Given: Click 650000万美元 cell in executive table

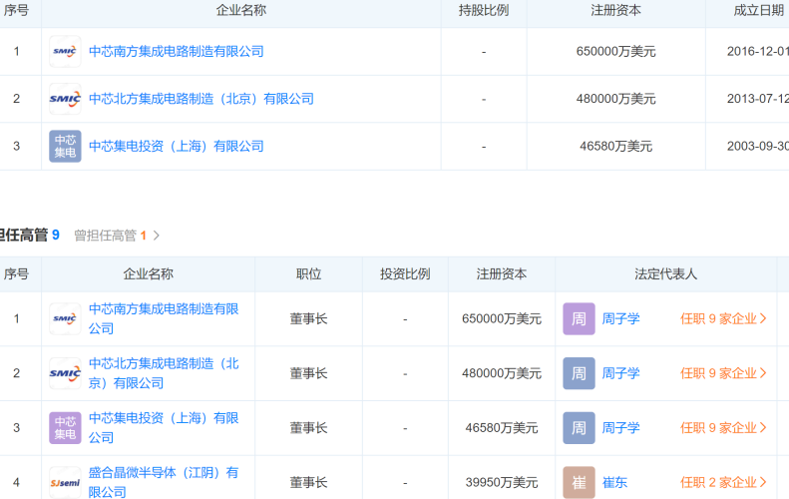Looking at the screenshot, I should 502,318.
